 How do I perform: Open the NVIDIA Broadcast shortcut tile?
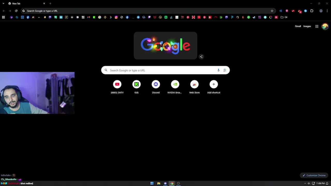(x=175, y=87)
